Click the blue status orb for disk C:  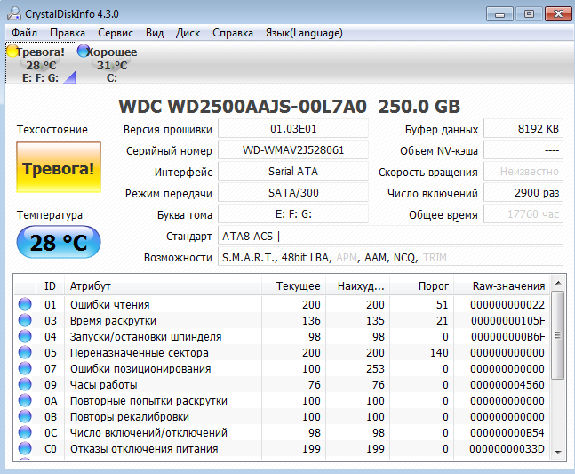[x=84, y=51]
